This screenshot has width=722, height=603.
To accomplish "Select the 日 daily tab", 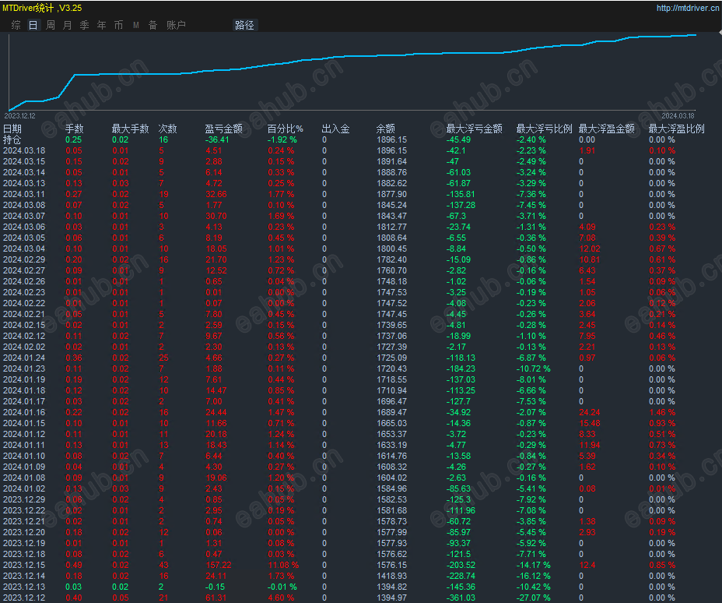I will tap(33, 25).
